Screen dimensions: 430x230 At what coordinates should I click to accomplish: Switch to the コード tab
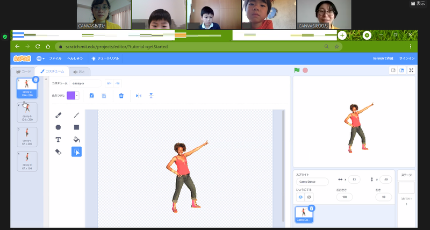[x=24, y=71]
